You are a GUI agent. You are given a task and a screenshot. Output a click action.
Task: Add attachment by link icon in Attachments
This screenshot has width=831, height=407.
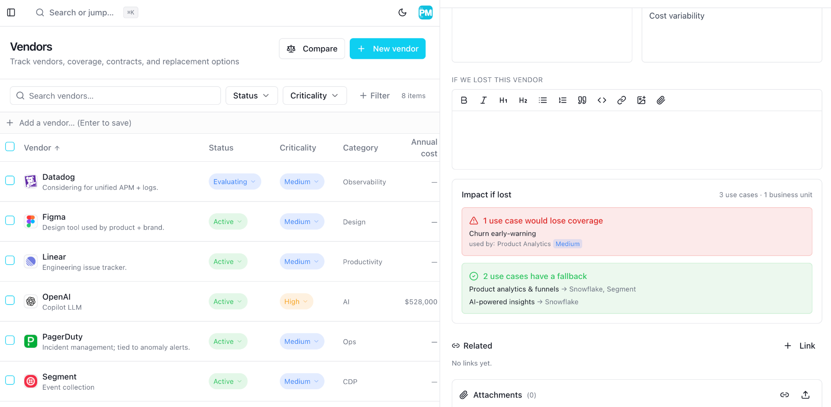pyautogui.click(x=785, y=395)
